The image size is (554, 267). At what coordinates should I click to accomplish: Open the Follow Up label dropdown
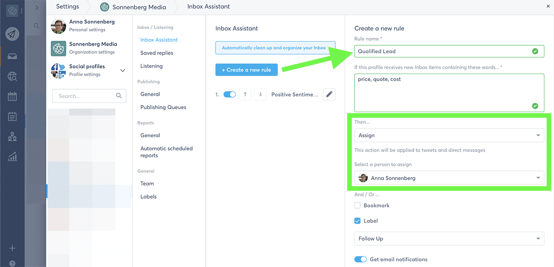pos(449,238)
